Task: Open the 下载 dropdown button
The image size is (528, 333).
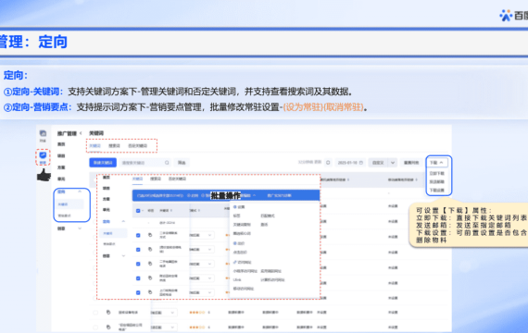Action: (437, 163)
